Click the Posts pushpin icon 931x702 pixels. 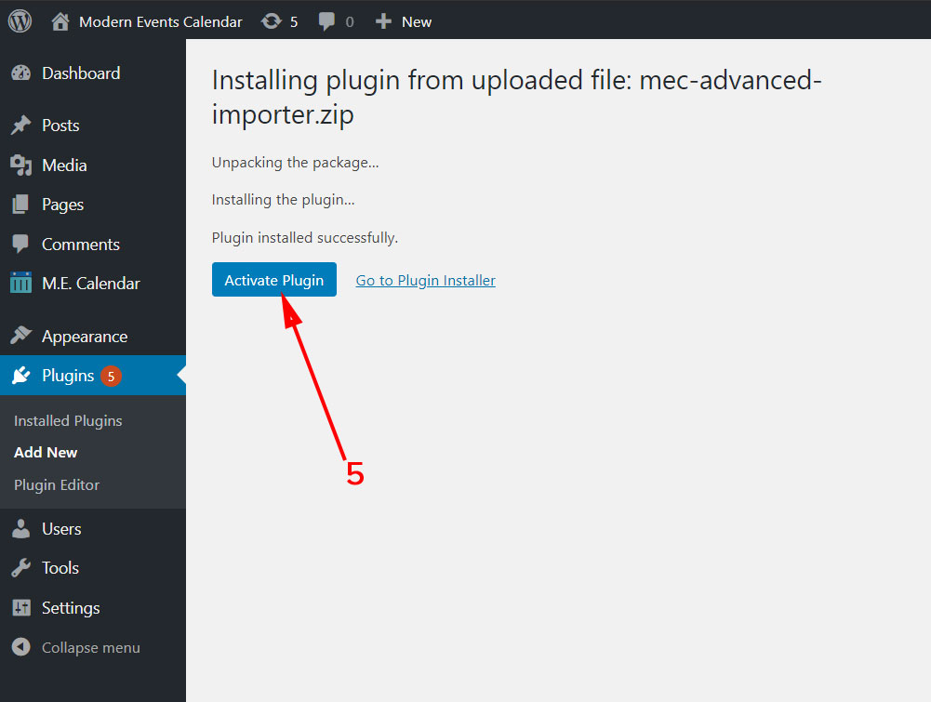coord(20,126)
